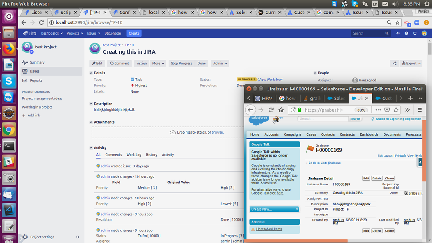This screenshot has width=432, height=243.
Task: Click the Comment button on the issue
Action: [x=120, y=64]
